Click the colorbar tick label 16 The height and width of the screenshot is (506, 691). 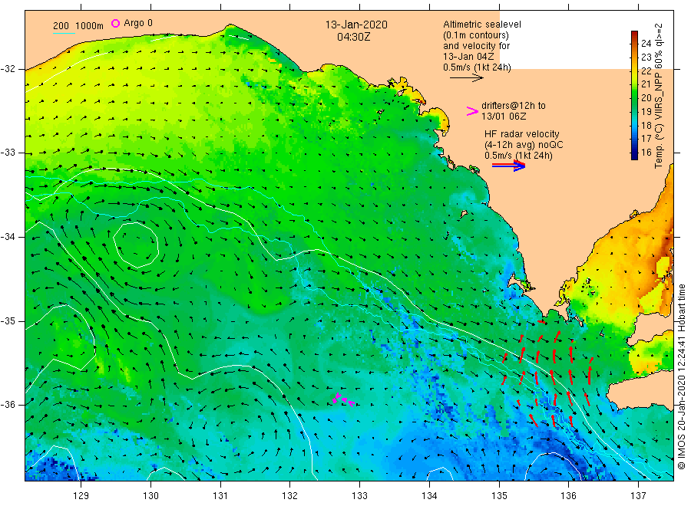pyautogui.click(x=646, y=153)
